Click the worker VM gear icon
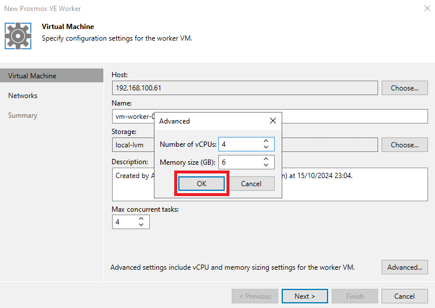Image resolution: width=435 pixels, height=308 pixels. pos(18,36)
